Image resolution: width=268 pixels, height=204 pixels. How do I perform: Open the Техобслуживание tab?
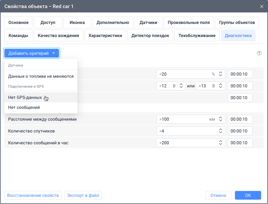(197, 35)
